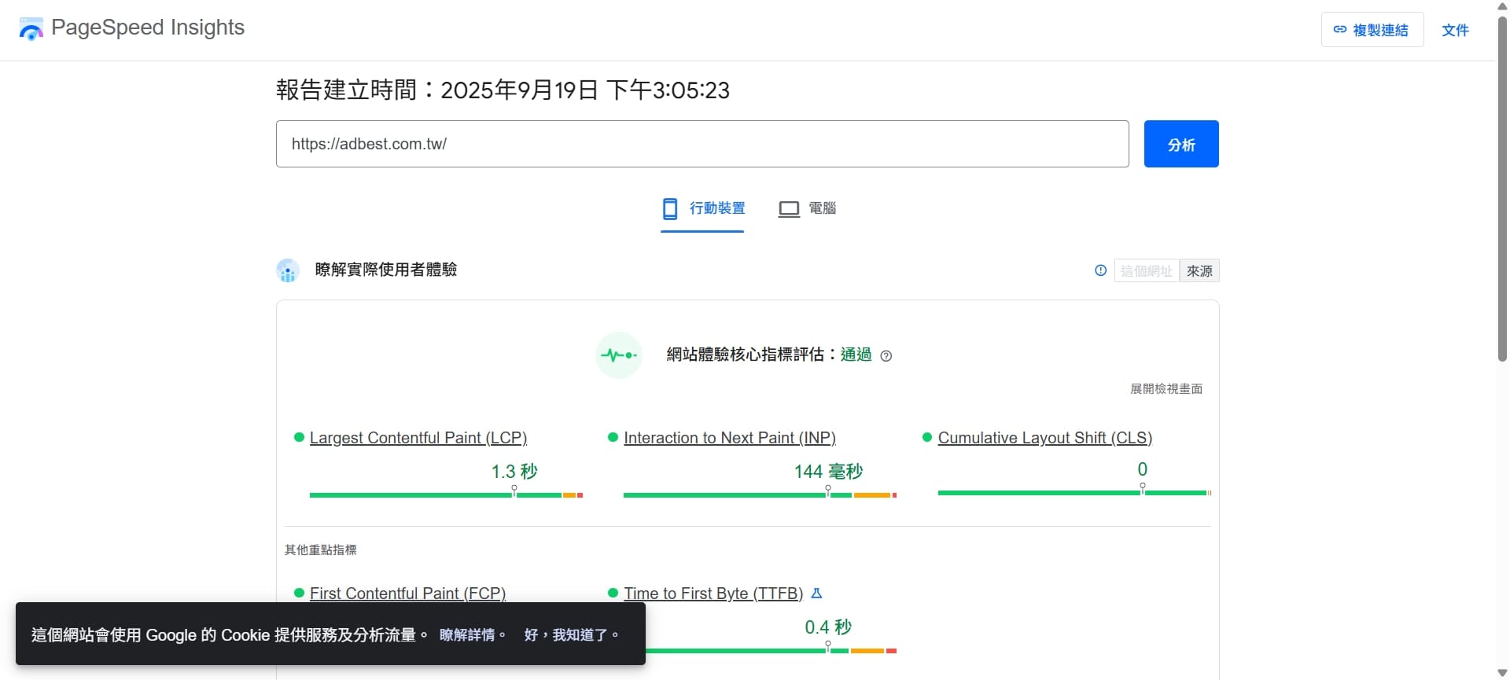Click the experimental flask icon beside TTFB
This screenshot has width=1510, height=680.
tap(816, 594)
